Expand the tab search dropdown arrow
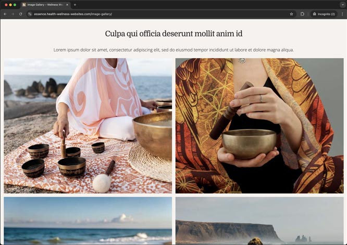Image resolution: width=347 pixels, height=245 pixels. [x=342, y=5]
